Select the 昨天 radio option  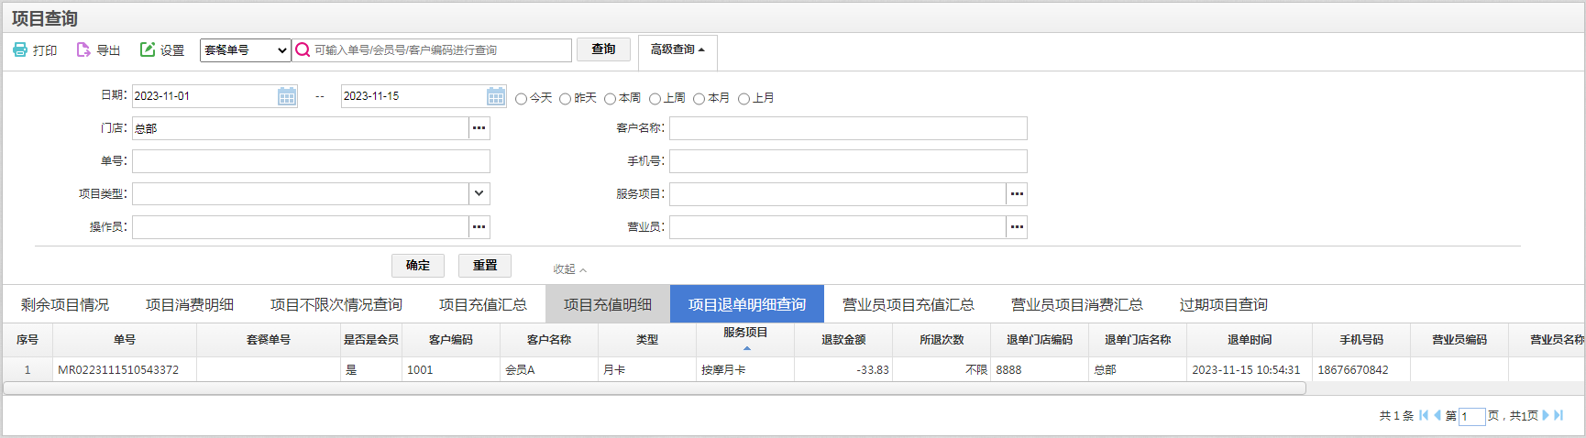[565, 99]
